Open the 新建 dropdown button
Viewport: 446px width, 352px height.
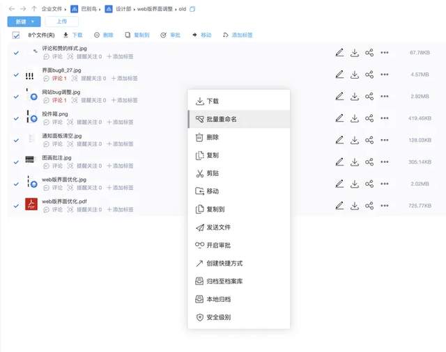pos(24,22)
